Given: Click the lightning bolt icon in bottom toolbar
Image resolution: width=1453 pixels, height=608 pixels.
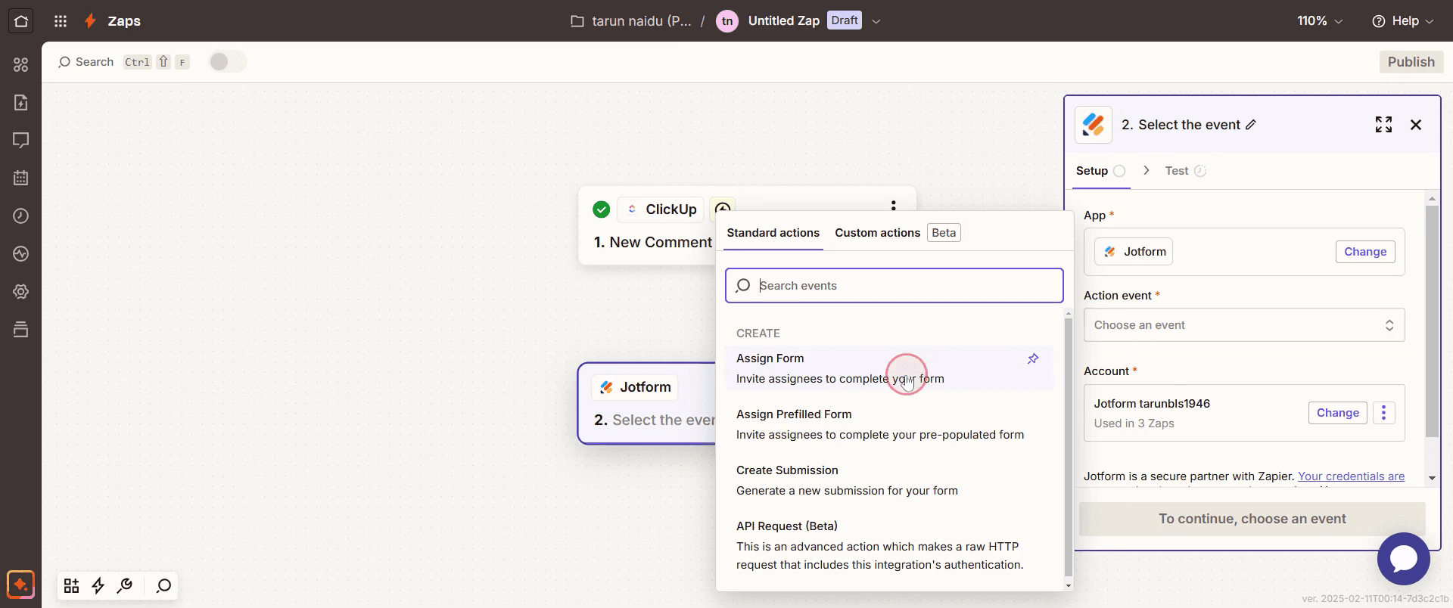Looking at the screenshot, I should pyautogui.click(x=98, y=586).
